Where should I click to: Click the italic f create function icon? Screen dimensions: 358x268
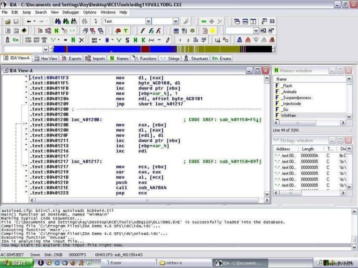pyautogui.click(x=142, y=30)
